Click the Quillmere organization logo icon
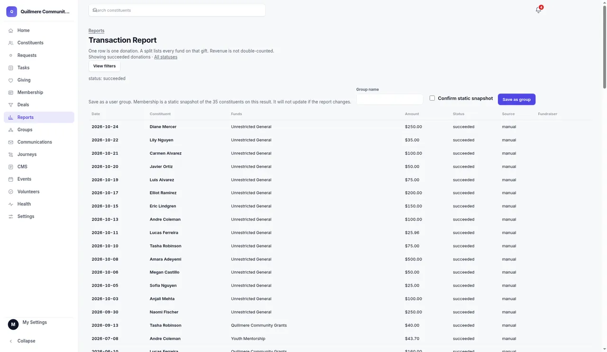The width and height of the screenshot is (607, 352). click(x=11, y=12)
